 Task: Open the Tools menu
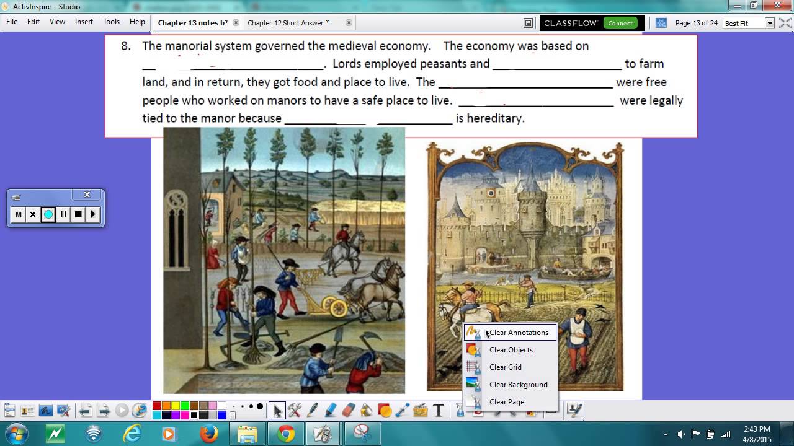[112, 22]
